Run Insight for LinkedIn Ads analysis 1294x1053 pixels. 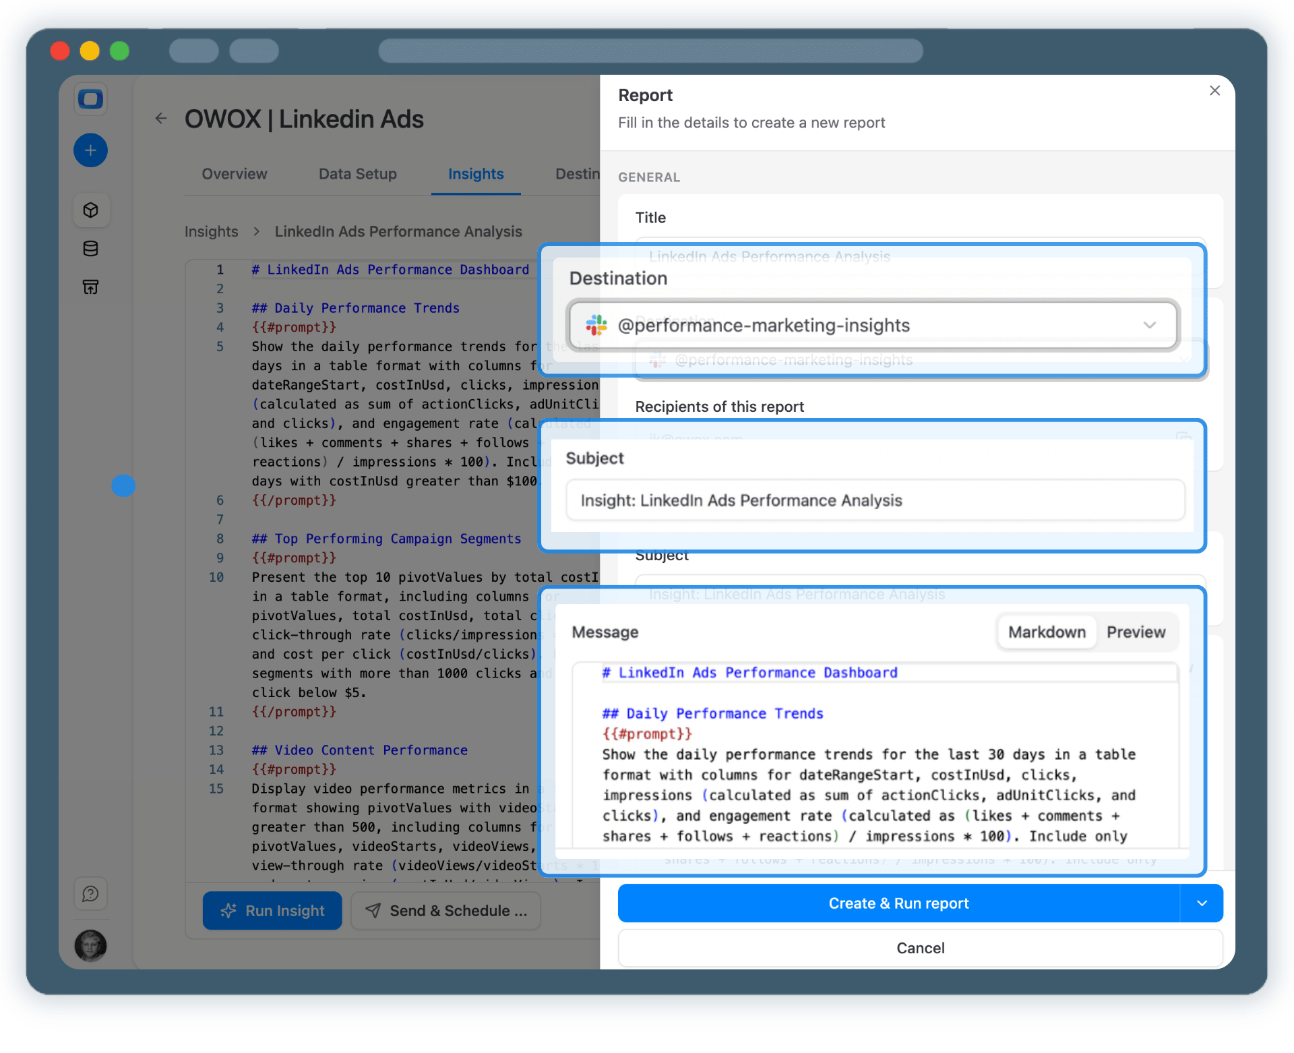coord(272,910)
